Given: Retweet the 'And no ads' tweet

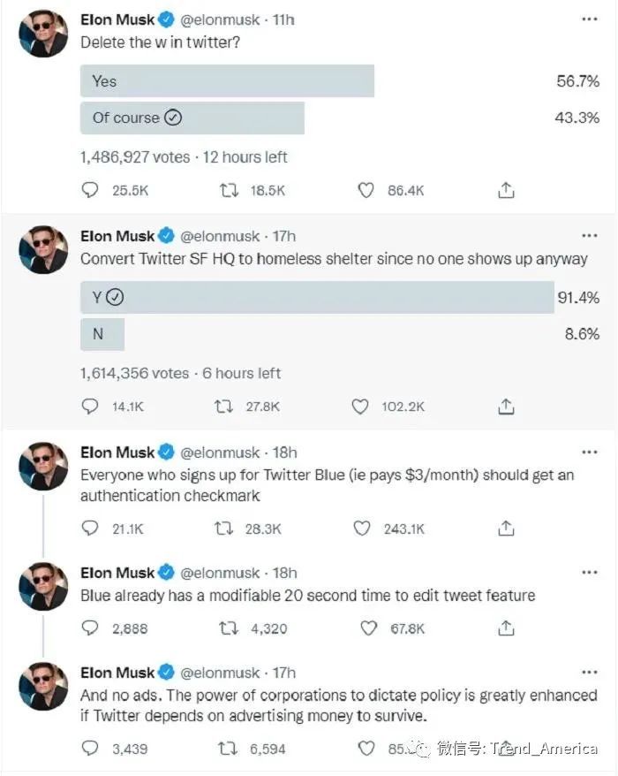Looking at the screenshot, I should coord(225,749).
